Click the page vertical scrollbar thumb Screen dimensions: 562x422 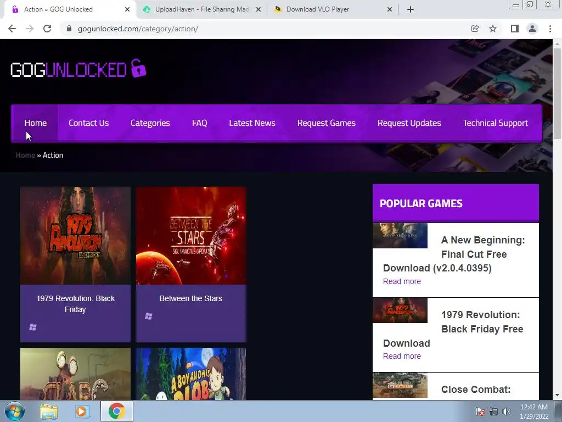[x=557, y=92]
